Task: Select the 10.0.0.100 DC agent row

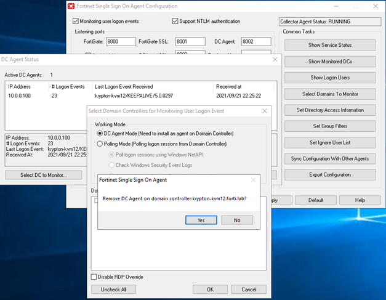Action: tap(141, 96)
